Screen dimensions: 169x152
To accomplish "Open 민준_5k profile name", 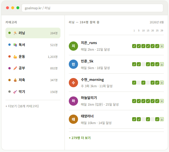I will (x=87, y=61).
